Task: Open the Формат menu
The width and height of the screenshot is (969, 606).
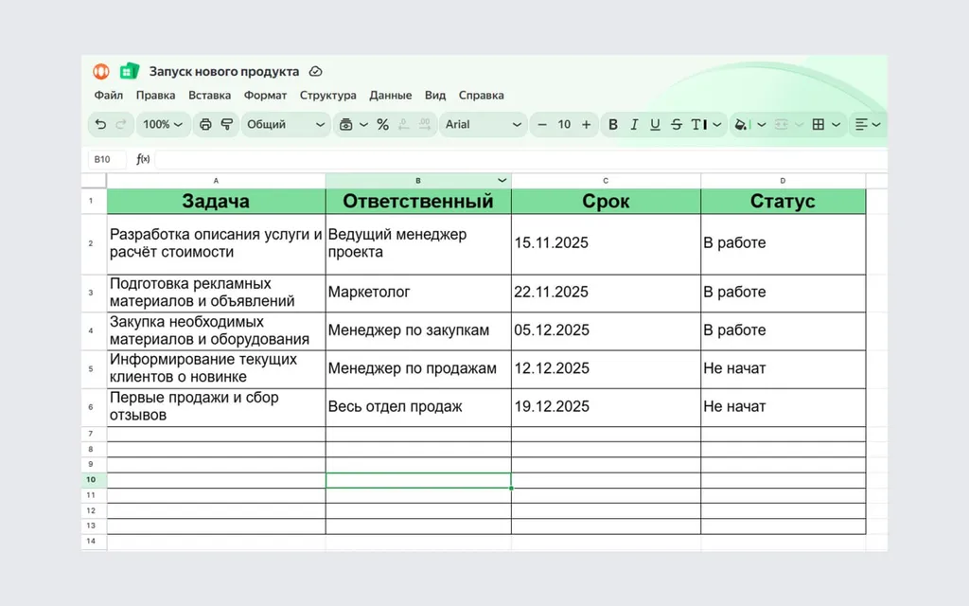Action: (265, 96)
